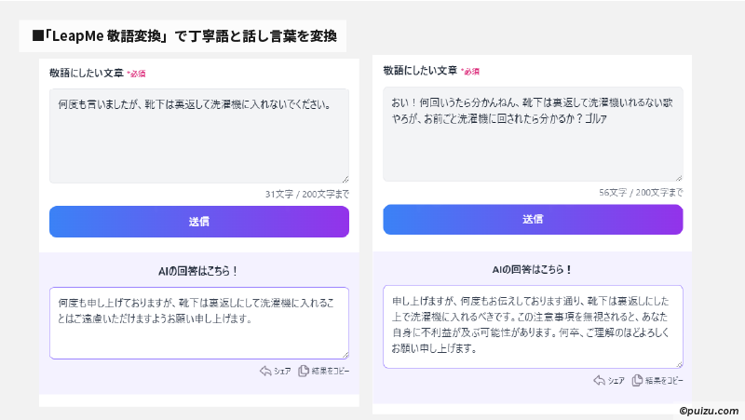Viewport: 745px width, 420px height.
Task: Click the right AIの回答はこちら！ heading
Action: (533, 270)
